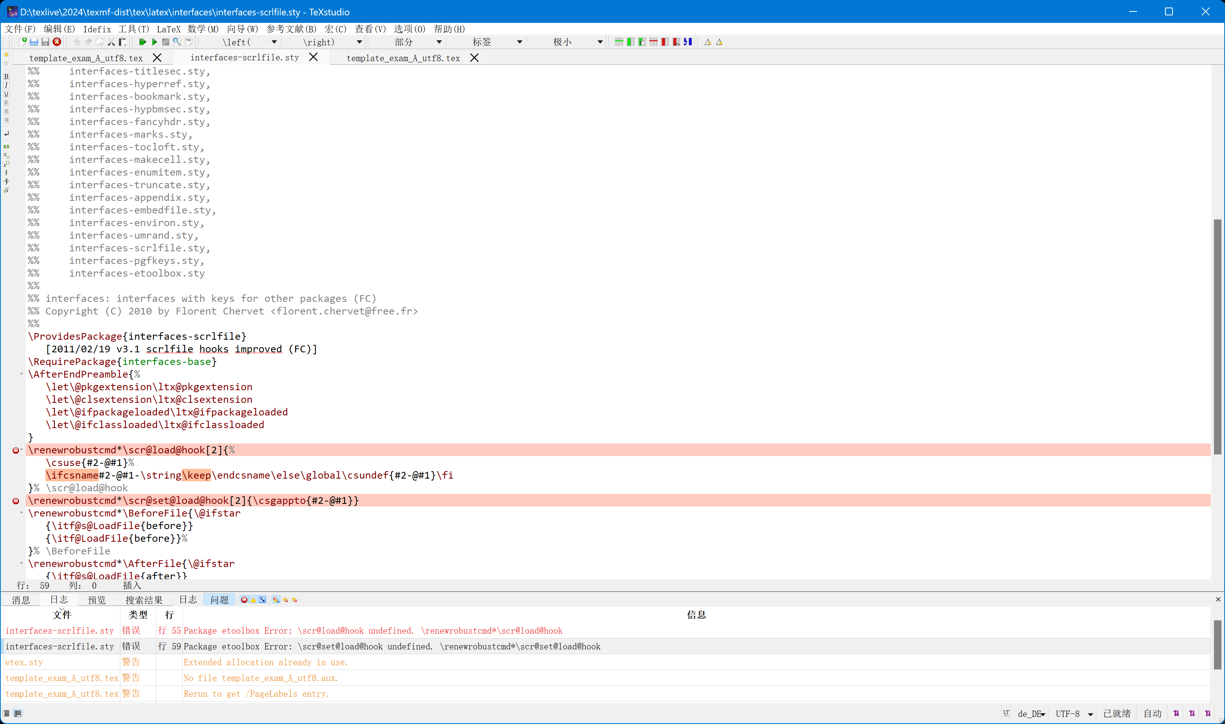Open the 部分 sectioning dropdown
Viewport: 1225px width, 724px height.
click(439, 42)
